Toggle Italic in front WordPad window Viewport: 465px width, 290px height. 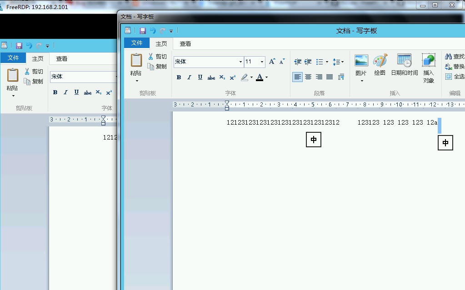tap(189, 77)
